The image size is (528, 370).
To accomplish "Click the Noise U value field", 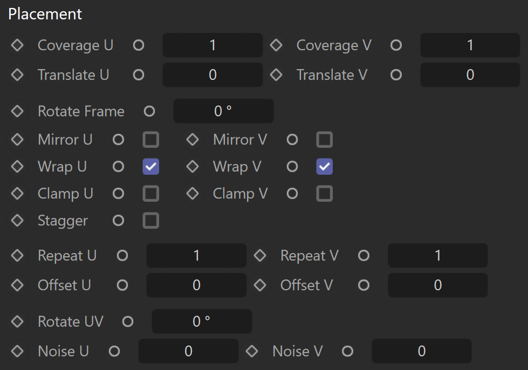I will (x=189, y=351).
